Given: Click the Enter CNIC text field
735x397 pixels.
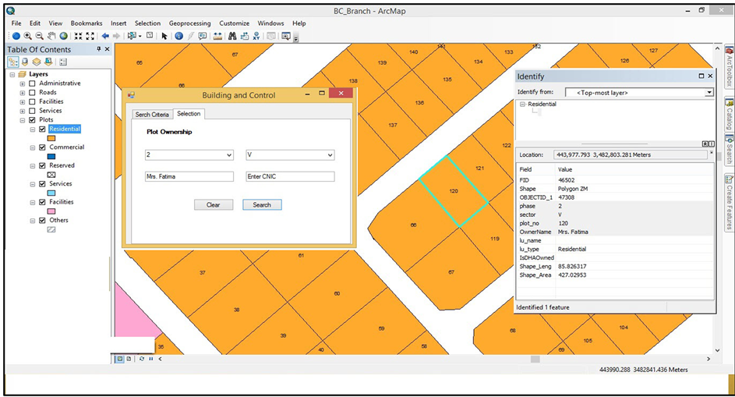Looking at the screenshot, I should coord(290,177).
